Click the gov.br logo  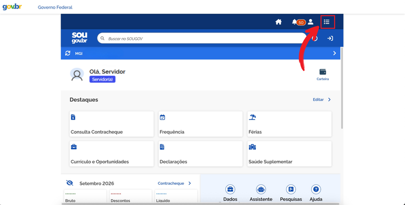tap(12, 7)
